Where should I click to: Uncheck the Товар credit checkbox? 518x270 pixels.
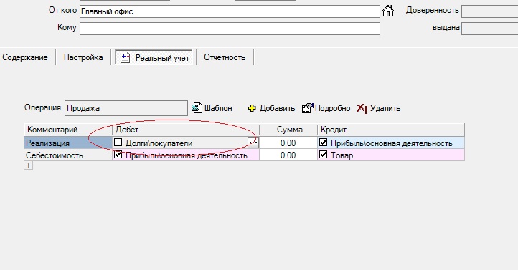[323, 154]
